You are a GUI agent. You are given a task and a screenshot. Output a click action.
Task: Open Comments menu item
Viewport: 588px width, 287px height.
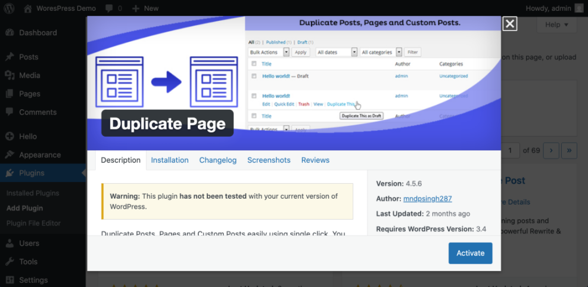(38, 112)
